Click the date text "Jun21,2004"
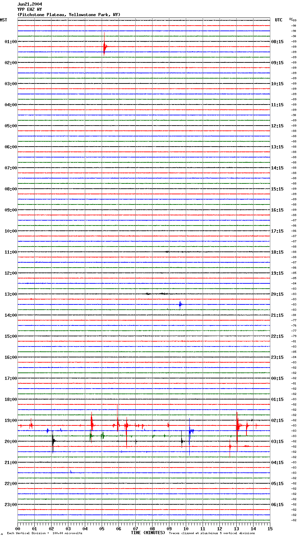The image size is (298, 538). pos(30,4)
